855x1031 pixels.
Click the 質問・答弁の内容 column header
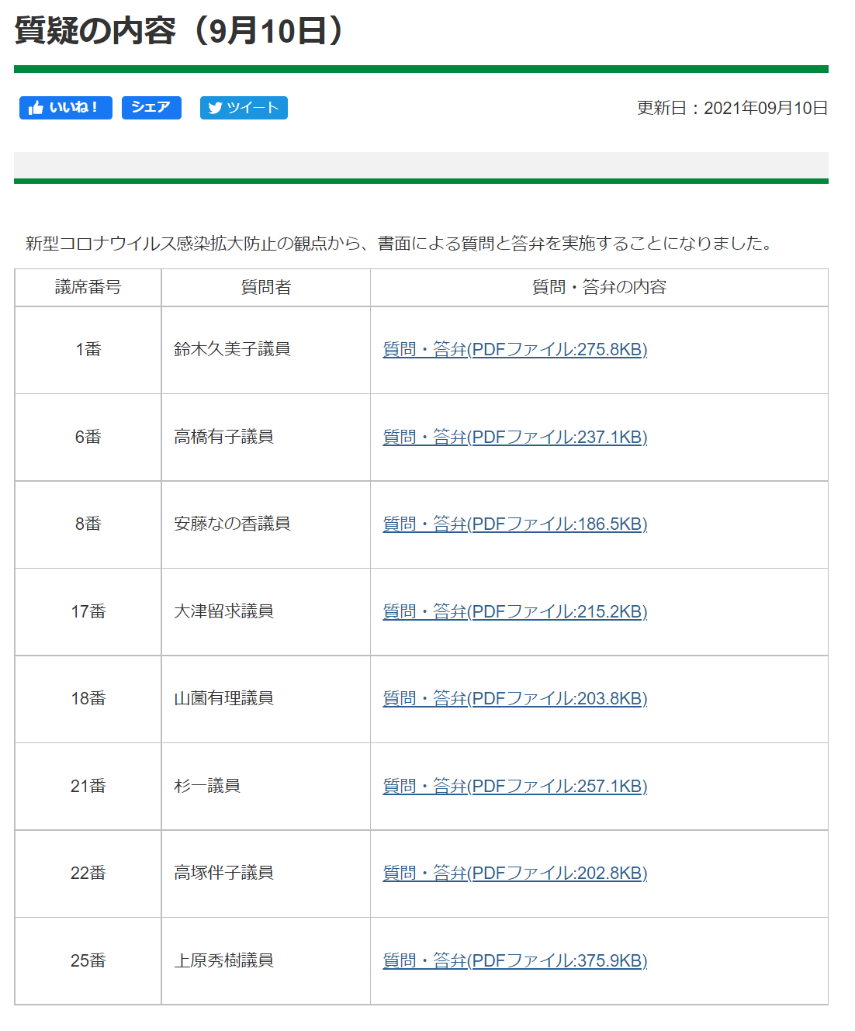click(x=599, y=288)
